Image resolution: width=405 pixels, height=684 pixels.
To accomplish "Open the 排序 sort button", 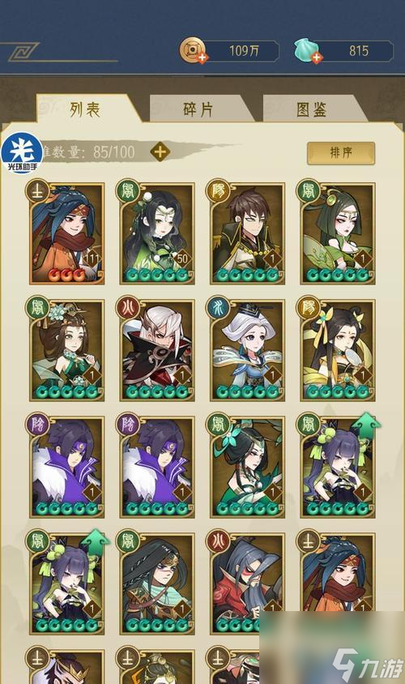I will 341,152.
